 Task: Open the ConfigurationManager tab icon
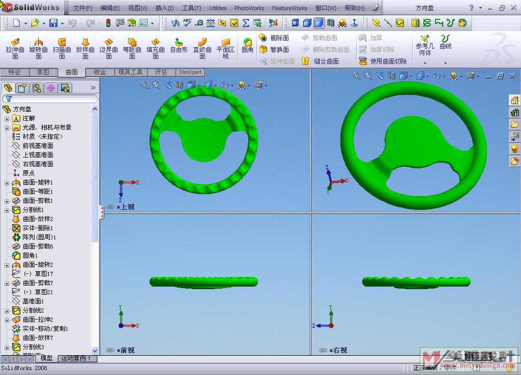click(37, 88)
